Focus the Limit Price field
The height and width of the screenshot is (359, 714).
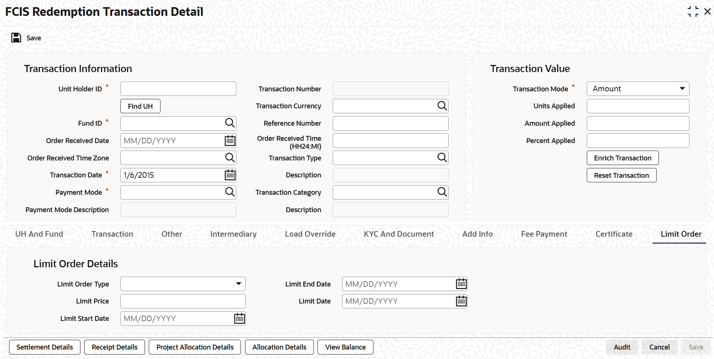tap(183, 301)
